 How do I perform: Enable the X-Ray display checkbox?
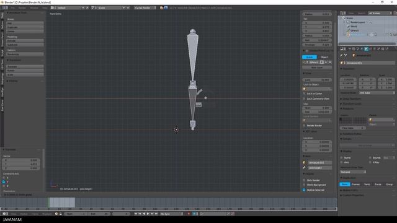(370, 162)
